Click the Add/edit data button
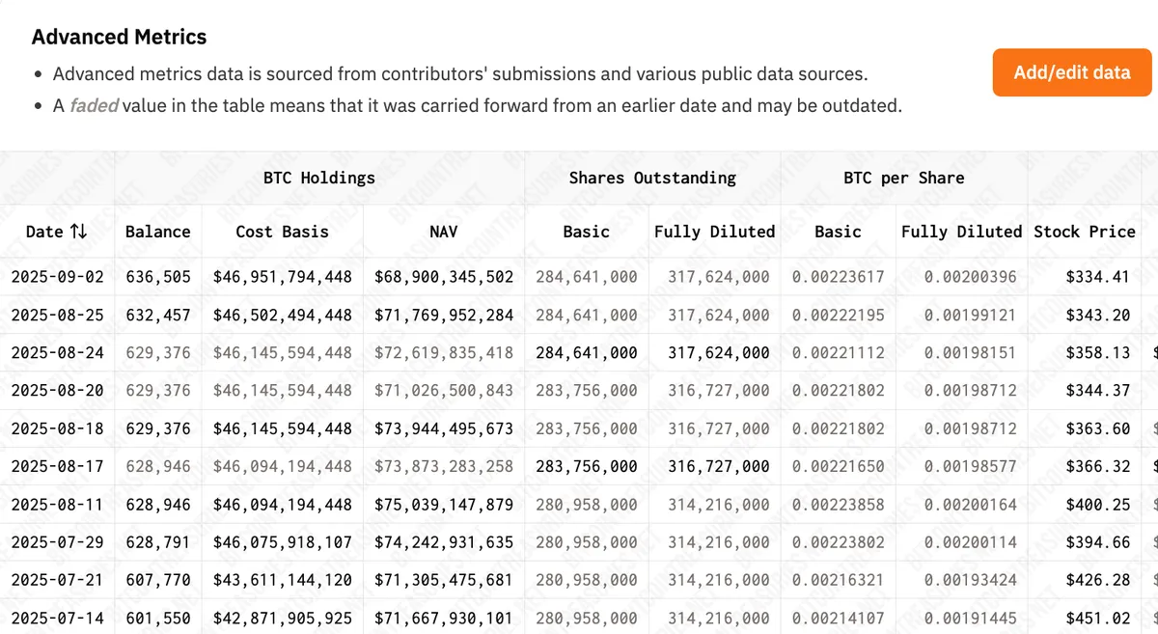Screen dimensions: 1158x634 [1071, 71]
